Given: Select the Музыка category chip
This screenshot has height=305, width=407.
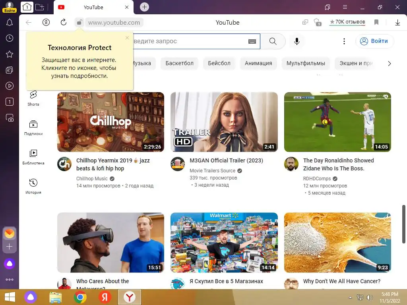Looking at the screenshot, I should point(144,63).
